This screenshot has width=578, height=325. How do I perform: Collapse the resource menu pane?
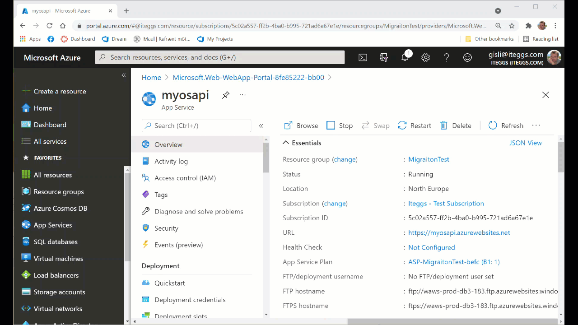[x=261, y=126]
